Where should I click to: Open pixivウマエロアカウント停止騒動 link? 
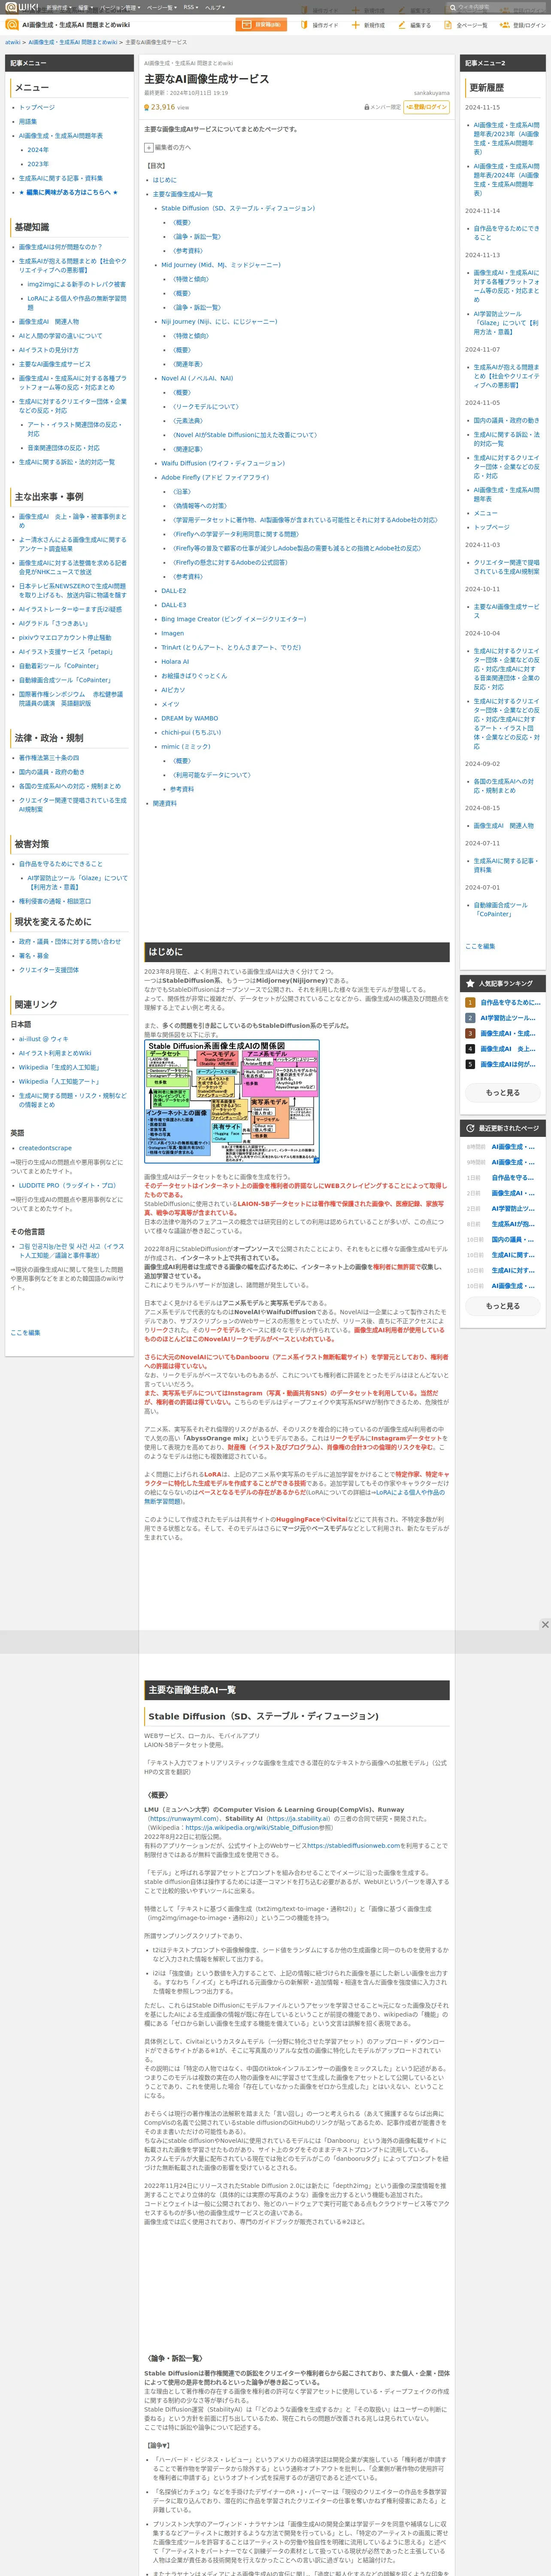65,637
